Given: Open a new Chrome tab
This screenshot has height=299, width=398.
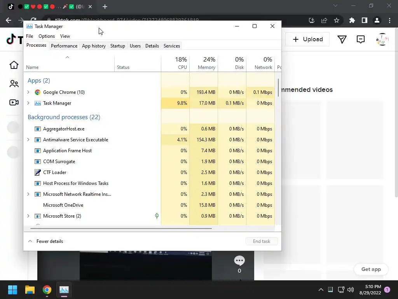Looking at the screenshot, I should [105, 7].
